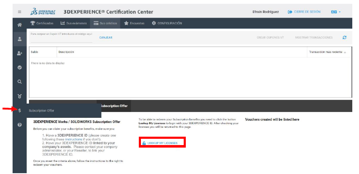Open the medal sidebar icon
The image size is (359, 174).
point(20,96)
